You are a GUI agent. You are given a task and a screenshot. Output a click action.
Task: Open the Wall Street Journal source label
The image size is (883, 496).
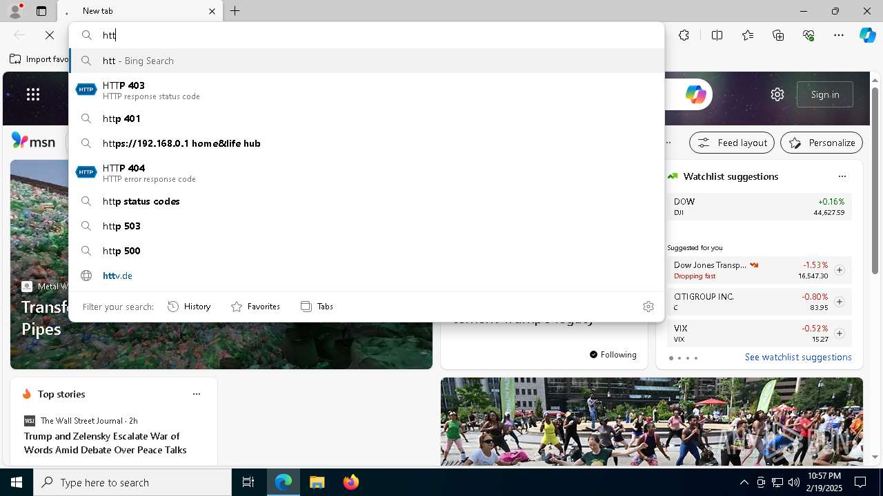coord(82,420)
